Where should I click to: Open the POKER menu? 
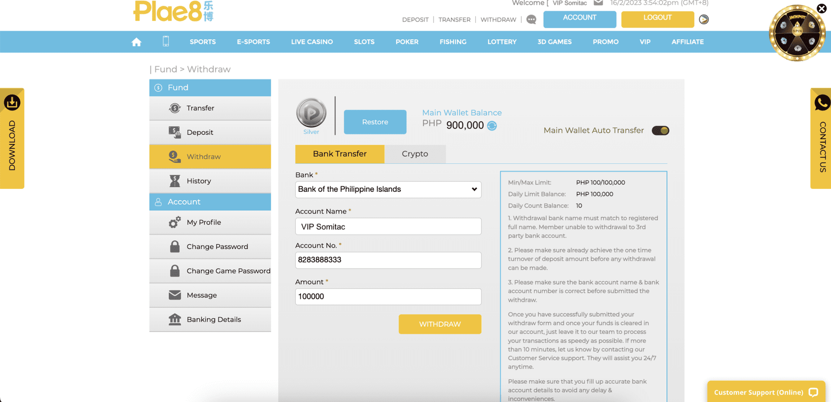click(x=407, y=42)
